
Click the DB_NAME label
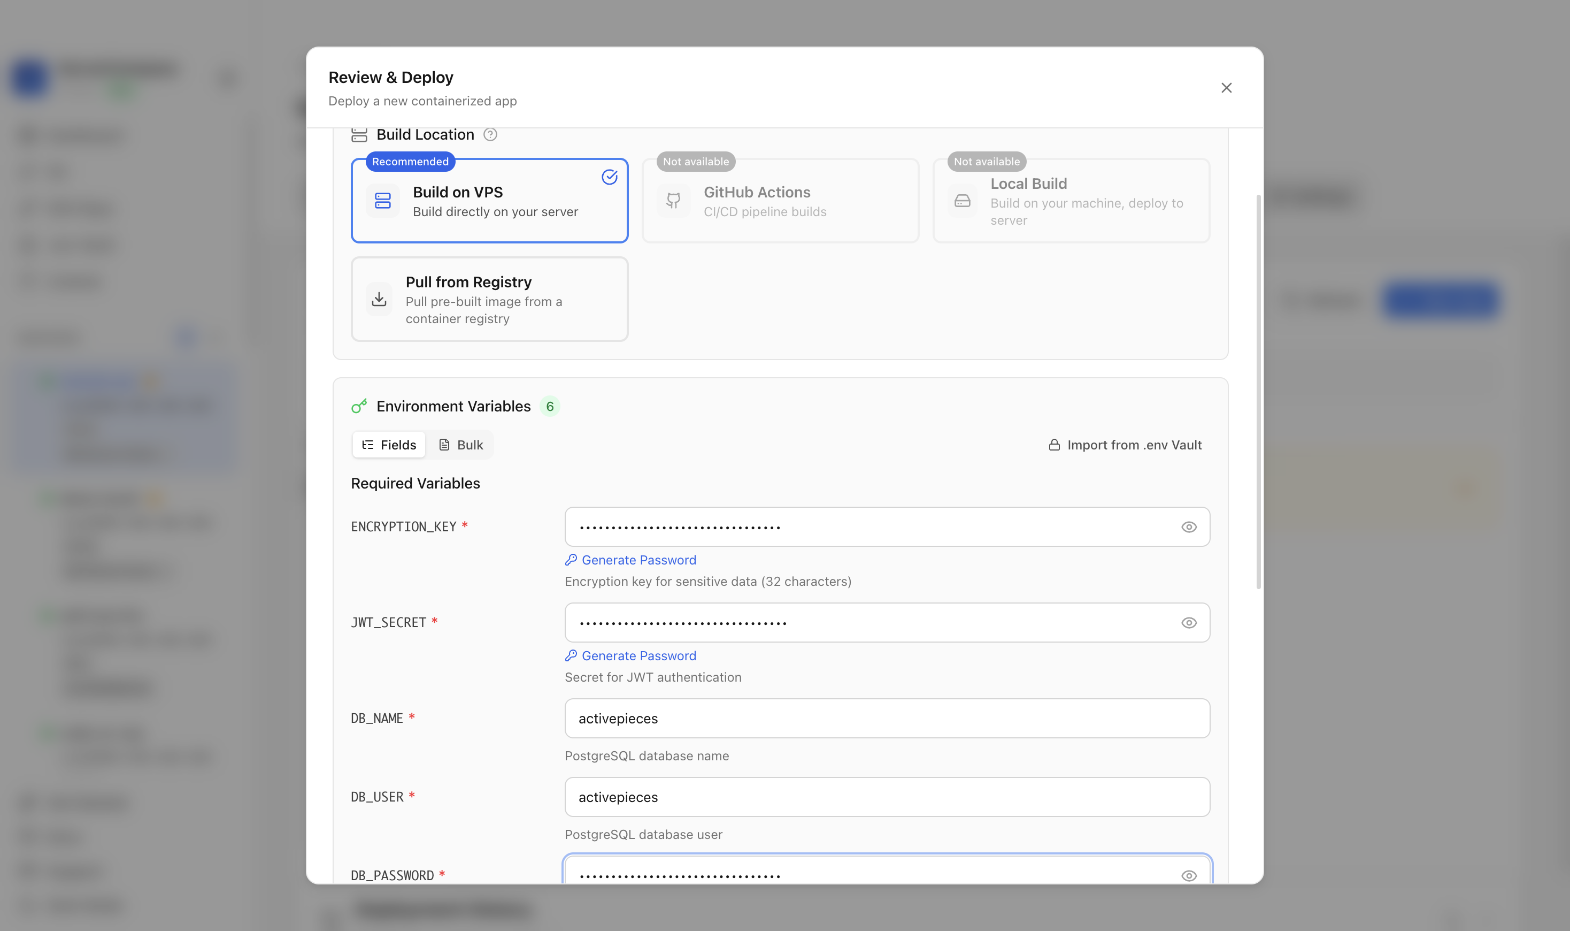point(377,719)
